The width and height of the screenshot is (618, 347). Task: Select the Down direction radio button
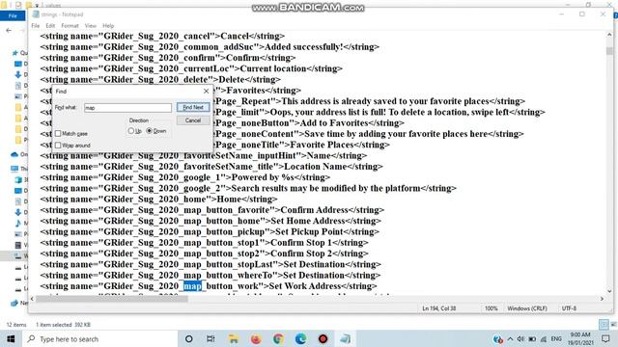[149, 131]
